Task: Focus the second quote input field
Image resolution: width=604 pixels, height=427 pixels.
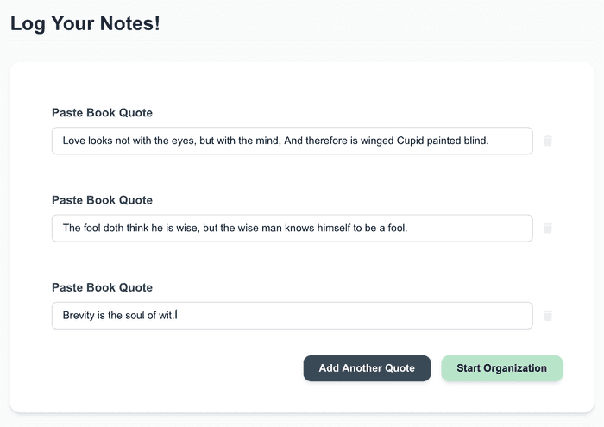Action: tap(292, 229)
